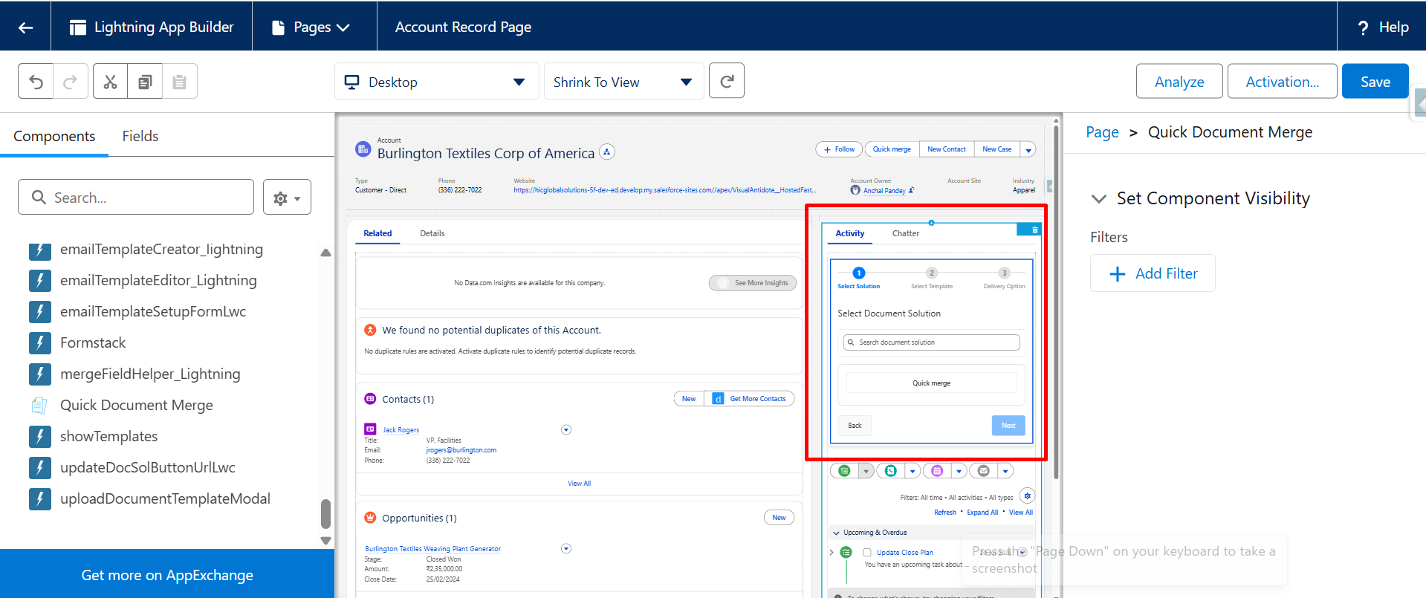
Task: Open the Email dropdown arrow
Action: (x=1005, y=471)
